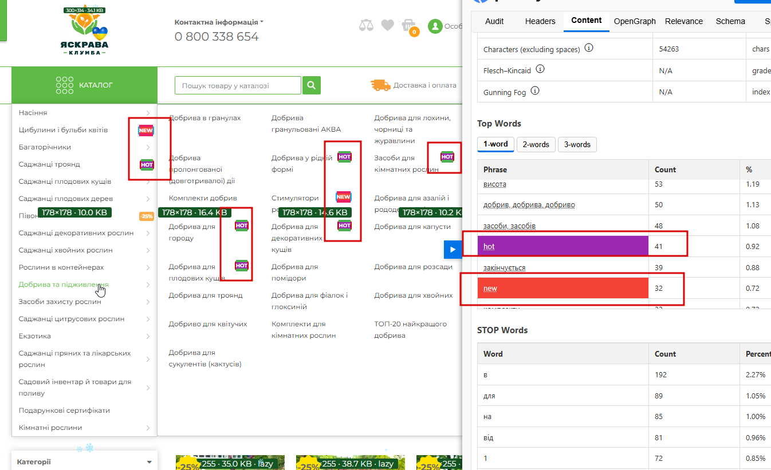
Task: Open ТОП-20 найкращого добрива link
Action: pos(411,330)
